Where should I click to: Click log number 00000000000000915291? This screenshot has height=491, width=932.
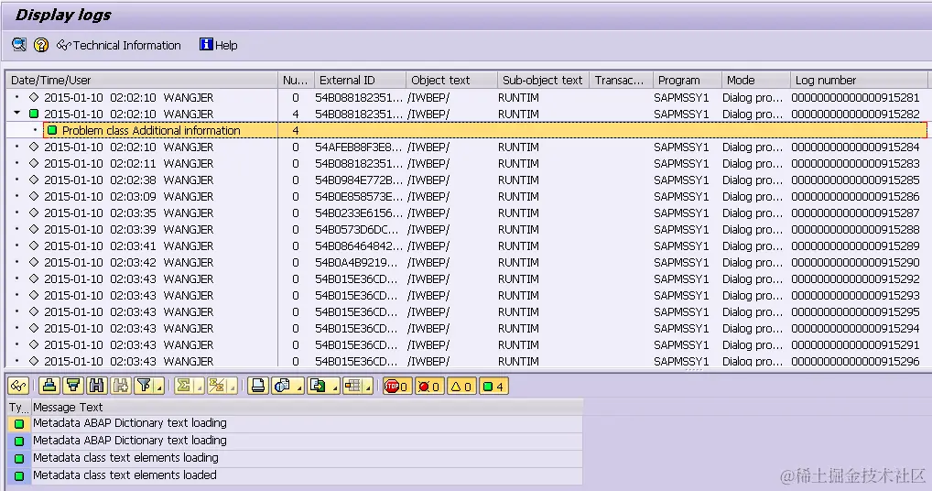[855, 344]
